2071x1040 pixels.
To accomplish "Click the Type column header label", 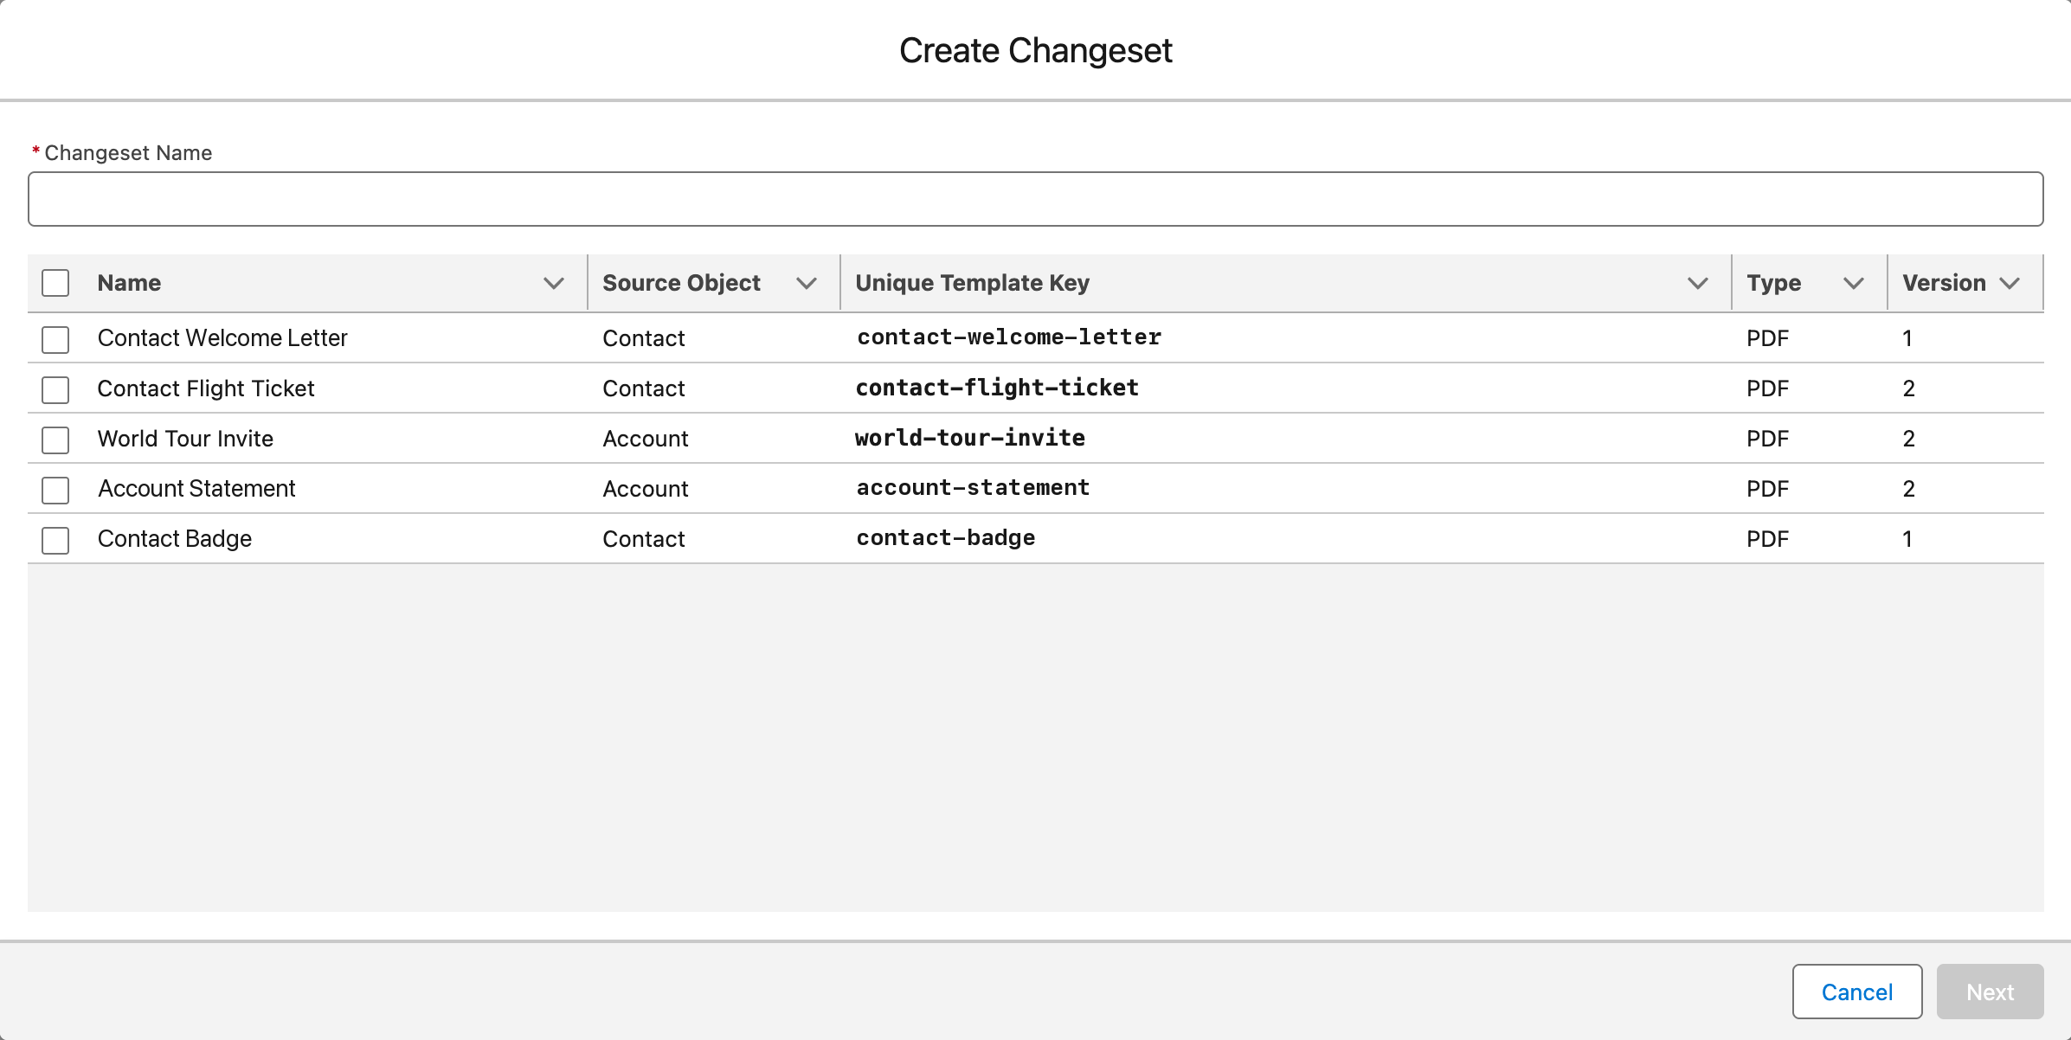I will (x=1773, y=283).
